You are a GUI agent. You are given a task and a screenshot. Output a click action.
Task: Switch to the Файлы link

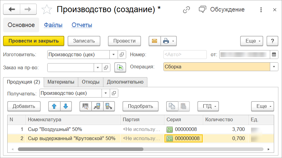coord(53,25)
